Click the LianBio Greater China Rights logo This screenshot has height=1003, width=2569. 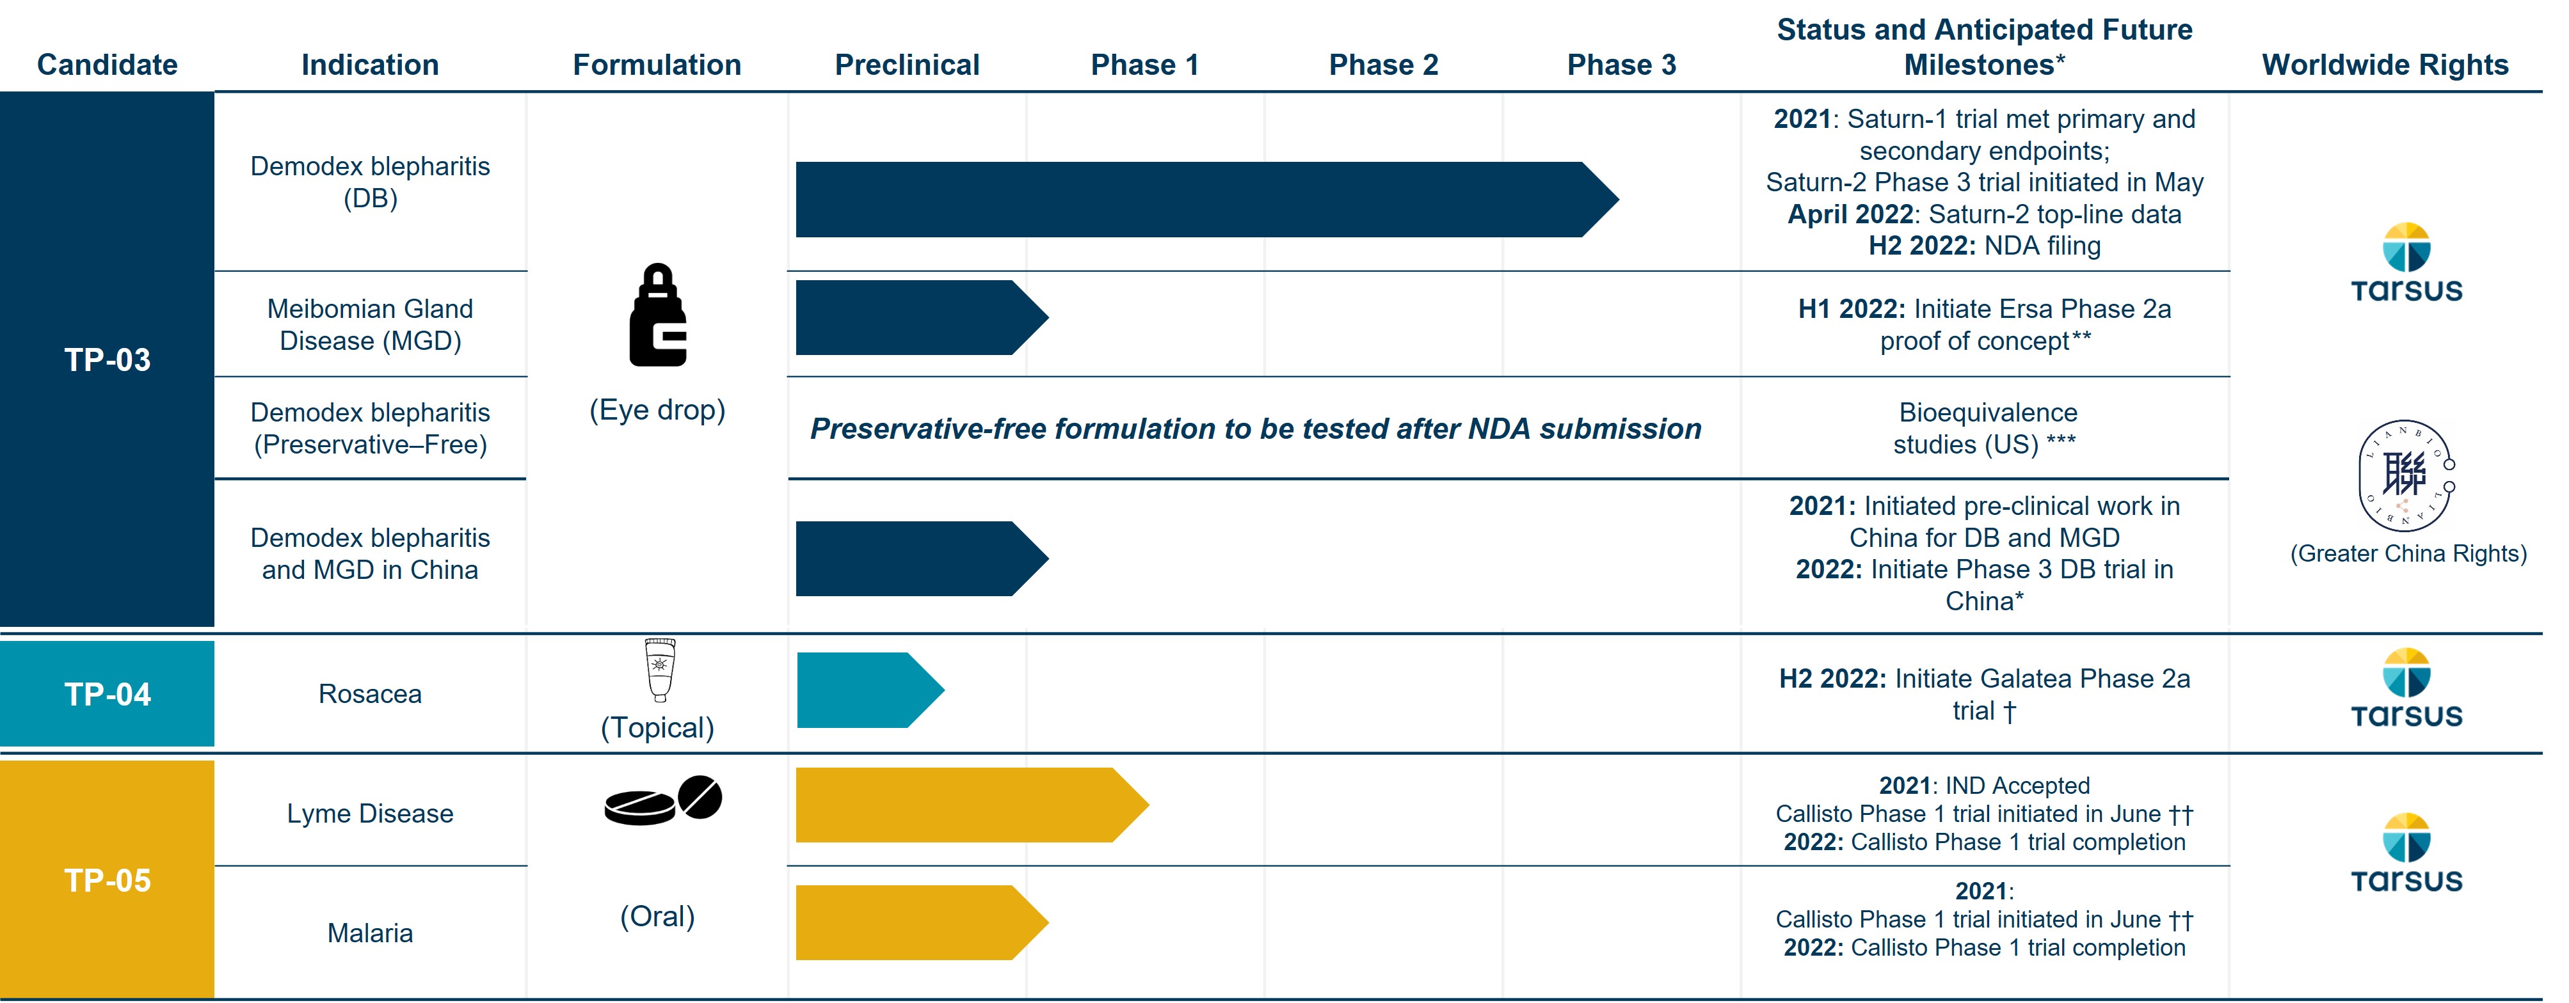tap(2405, 475)
